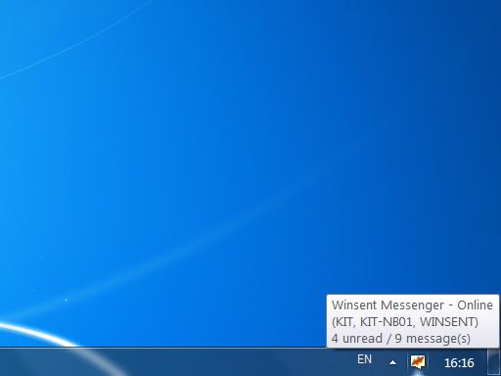
Task: Click the Online status word in tooltip
Action: 475,305
